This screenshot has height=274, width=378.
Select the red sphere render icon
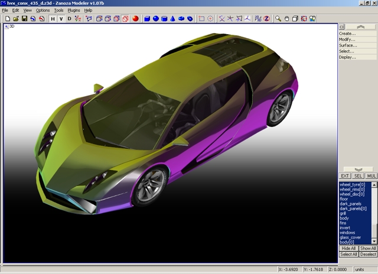[x=135, y=19]
